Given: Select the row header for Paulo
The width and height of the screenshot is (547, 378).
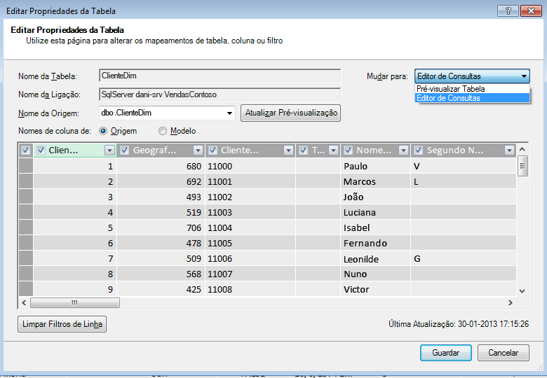Looking at the screenshot, I should [26, 166].
